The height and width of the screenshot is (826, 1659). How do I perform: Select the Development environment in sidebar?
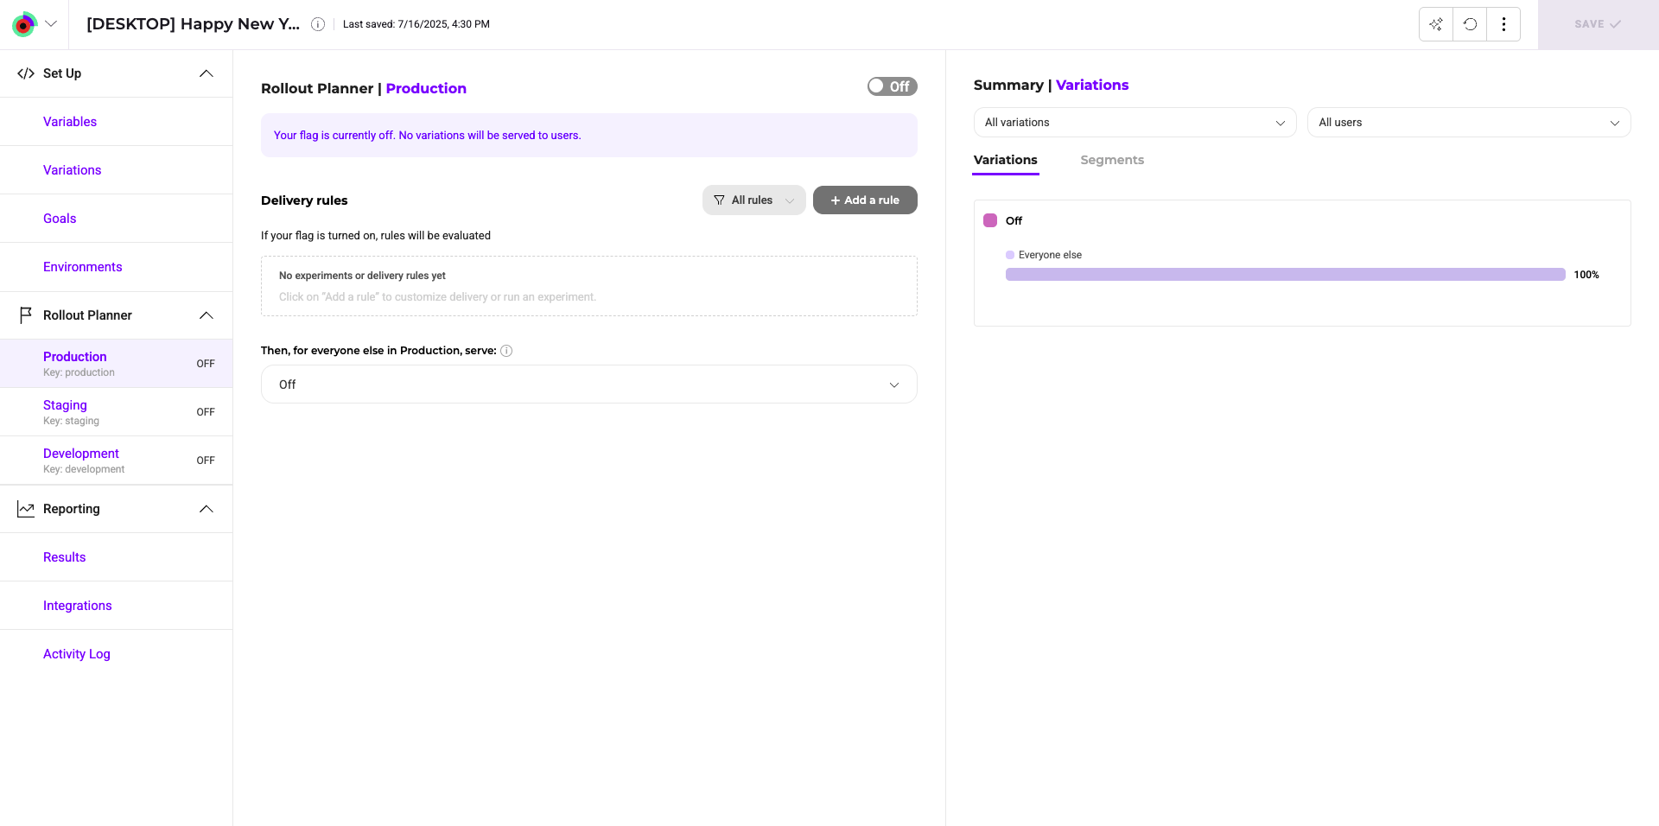[81, 454]
